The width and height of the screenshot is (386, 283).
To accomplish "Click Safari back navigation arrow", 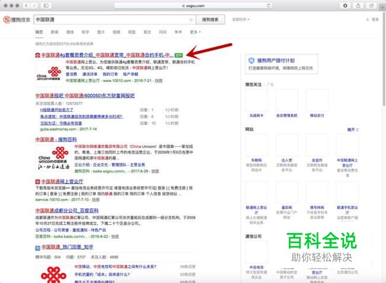I will (x=26, y=5).
